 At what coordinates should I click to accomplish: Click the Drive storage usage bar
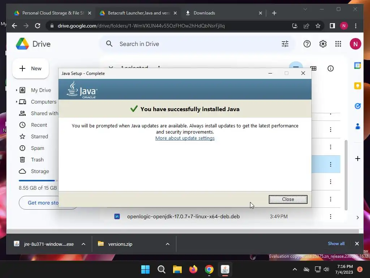[38, 181]
